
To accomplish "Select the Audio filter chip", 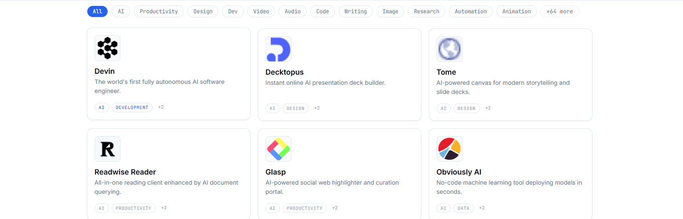I will [293, 11].
